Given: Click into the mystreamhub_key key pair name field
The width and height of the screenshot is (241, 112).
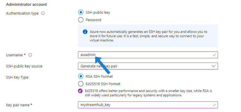Looking at the screenshot, I should coord(148,105).
